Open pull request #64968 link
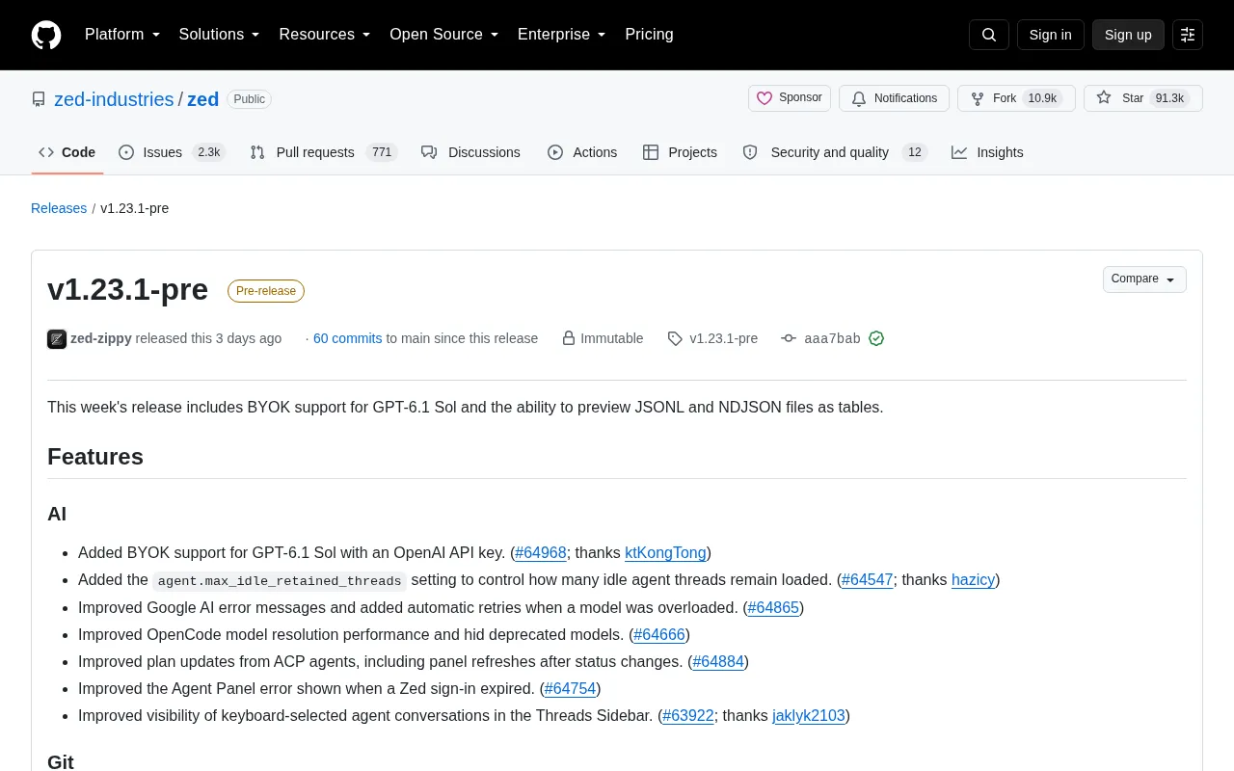 coord(541,553)
